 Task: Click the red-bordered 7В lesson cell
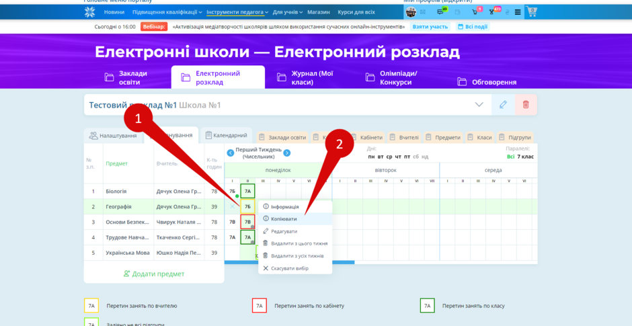(247, 222)
